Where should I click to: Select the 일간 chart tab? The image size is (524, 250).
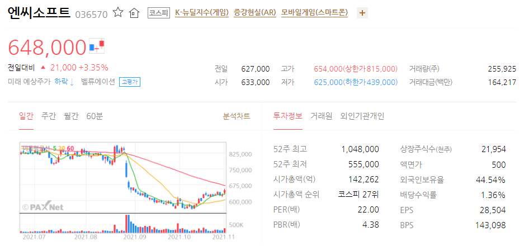[26, 116]
